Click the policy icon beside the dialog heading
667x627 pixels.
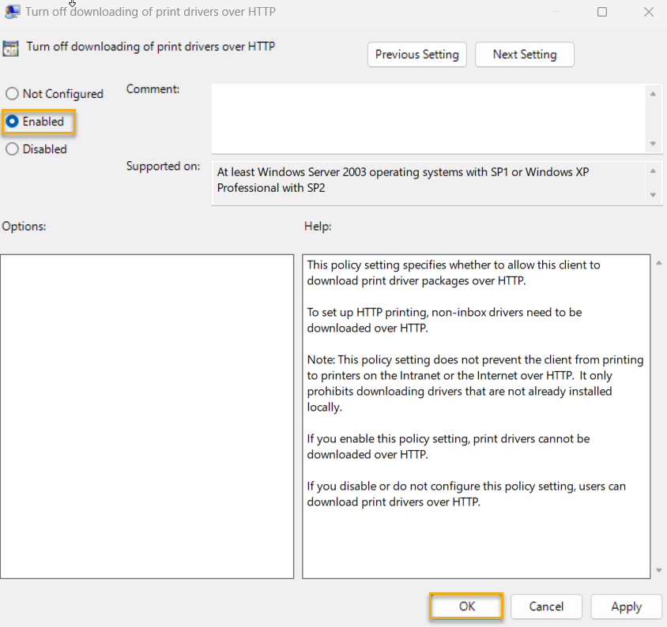pyautogui.click(x=12, y=48)
